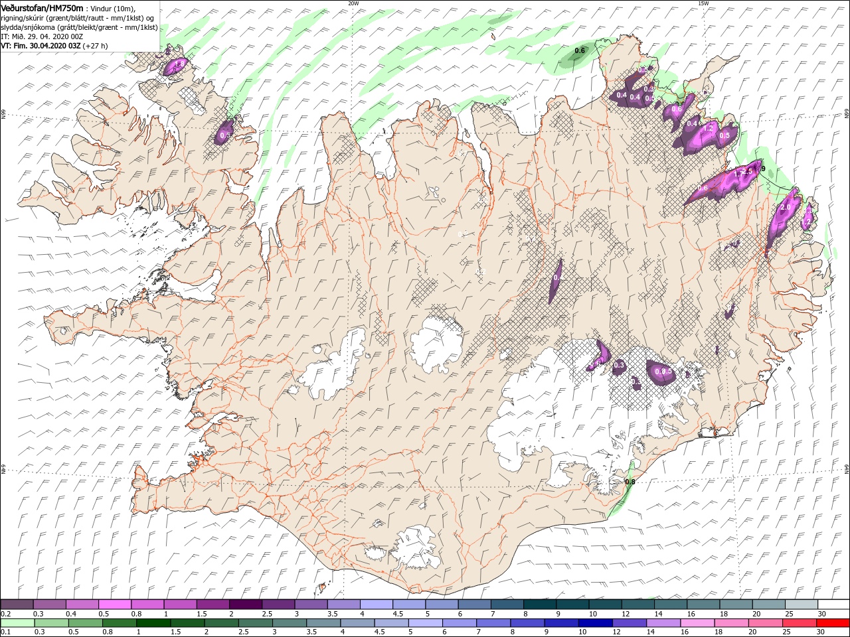Select the darkest purple 2 swatch in top legend
Screen dimensions: 850x637
(245, 605)
